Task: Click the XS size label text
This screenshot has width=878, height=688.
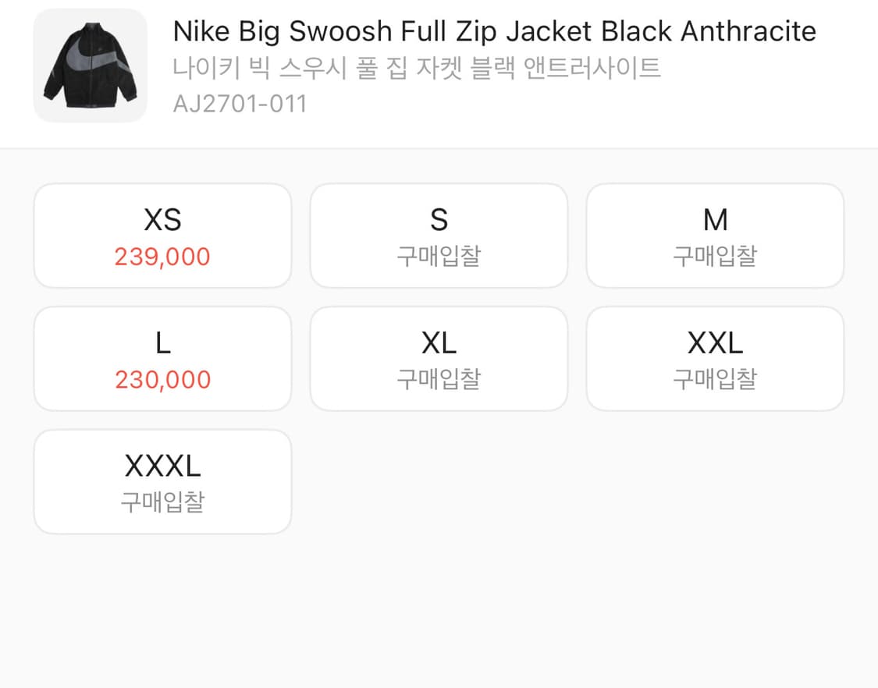Action: coord(162,220)
